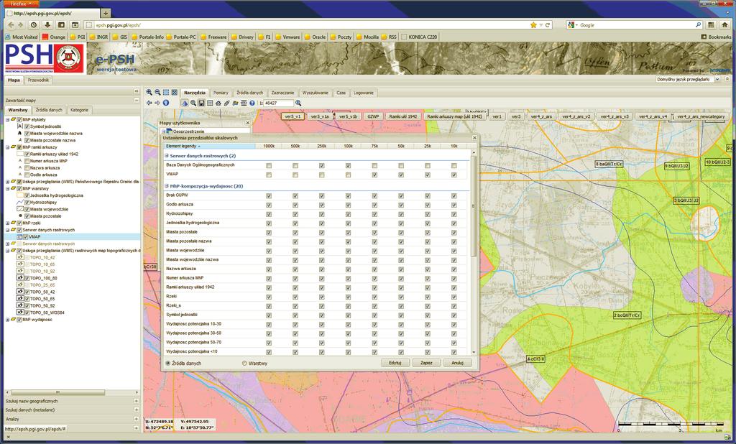Switch to the Pomiary tab

221,93
